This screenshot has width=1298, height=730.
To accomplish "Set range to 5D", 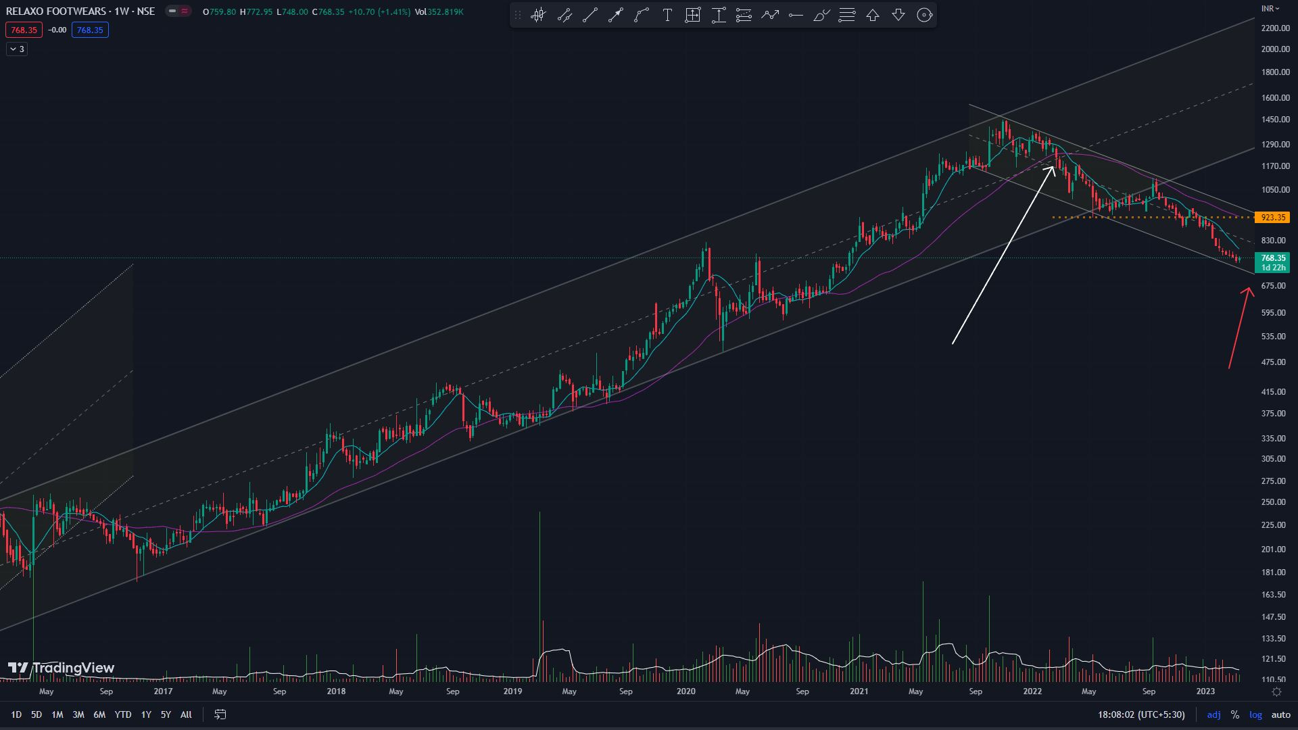I will coord(37,714).
